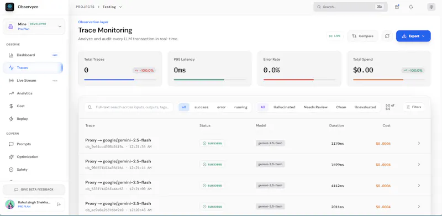Click the Prompts chat bubble icon

point(11,144)
